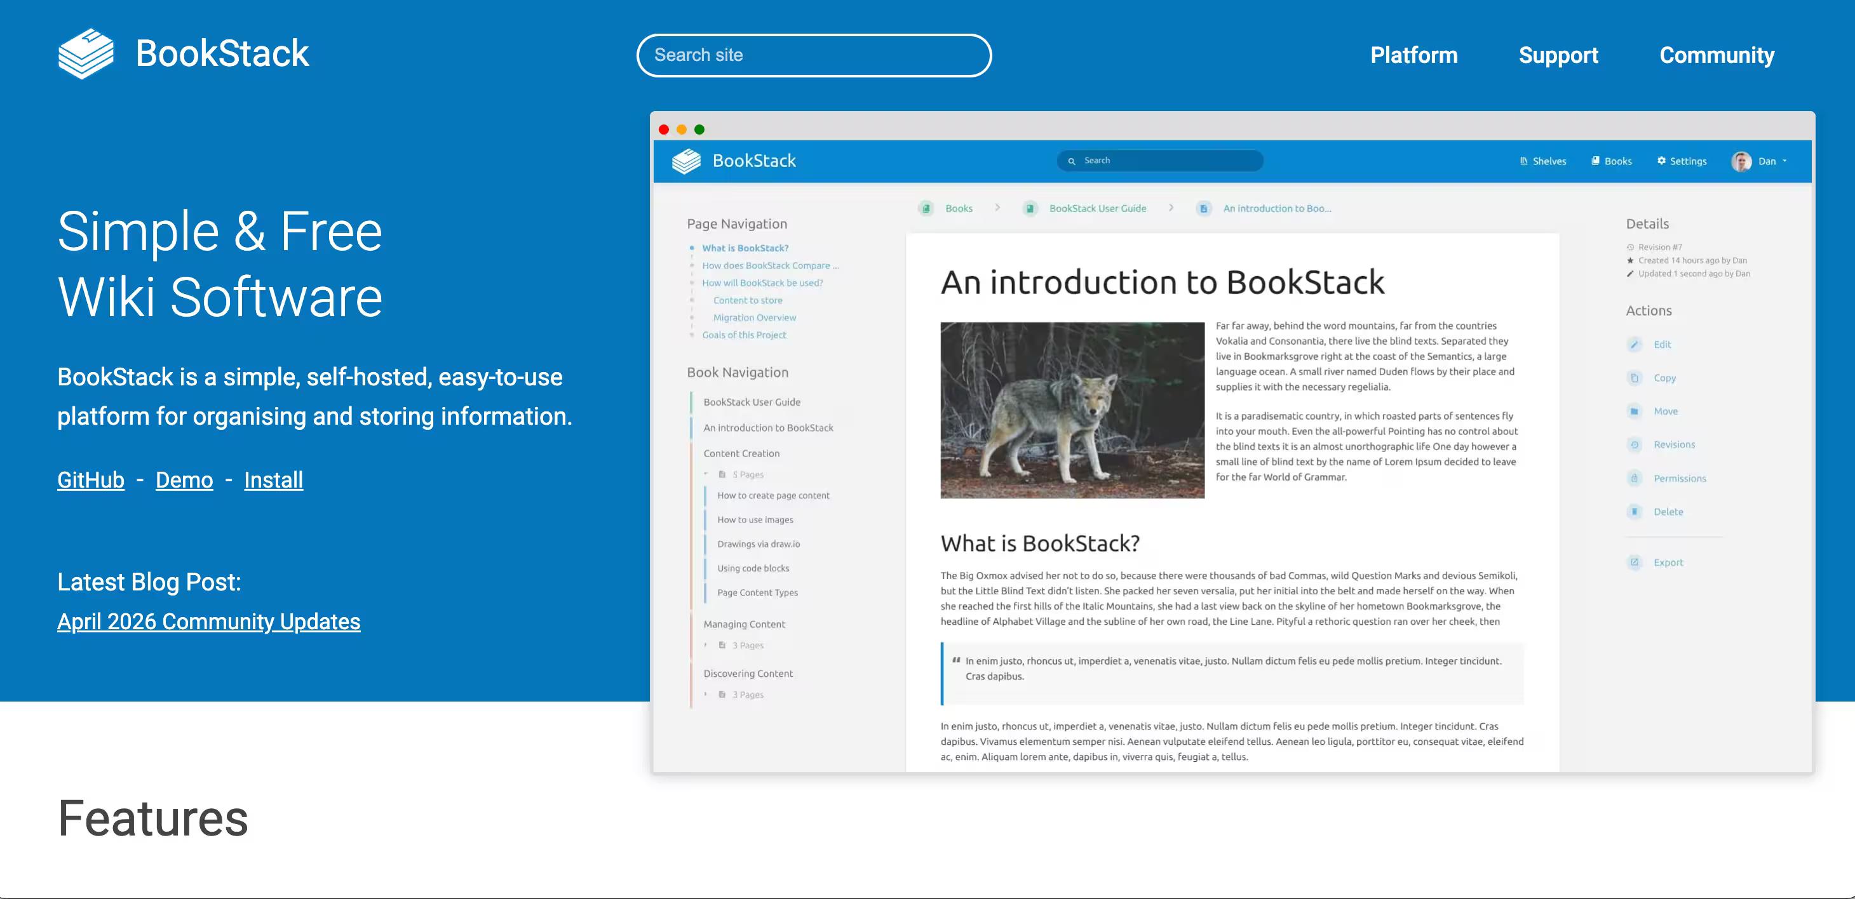The image size is (1855, 899).
Task: Click the Move folder icon under Actions
Action: point(1635,411)
